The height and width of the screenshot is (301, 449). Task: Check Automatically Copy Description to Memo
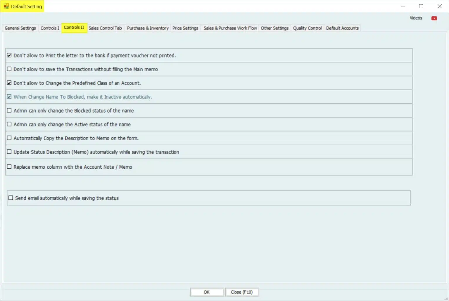pyautogui.click(x=9, y=138)
